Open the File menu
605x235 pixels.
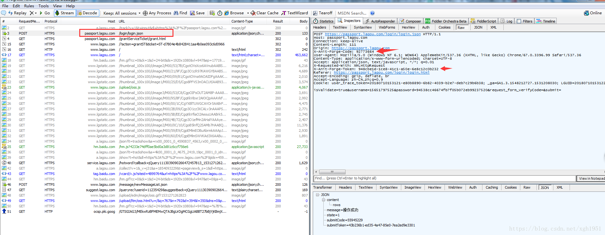(x=5, y=6)
